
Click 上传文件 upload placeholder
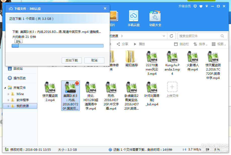coord(172,90)
